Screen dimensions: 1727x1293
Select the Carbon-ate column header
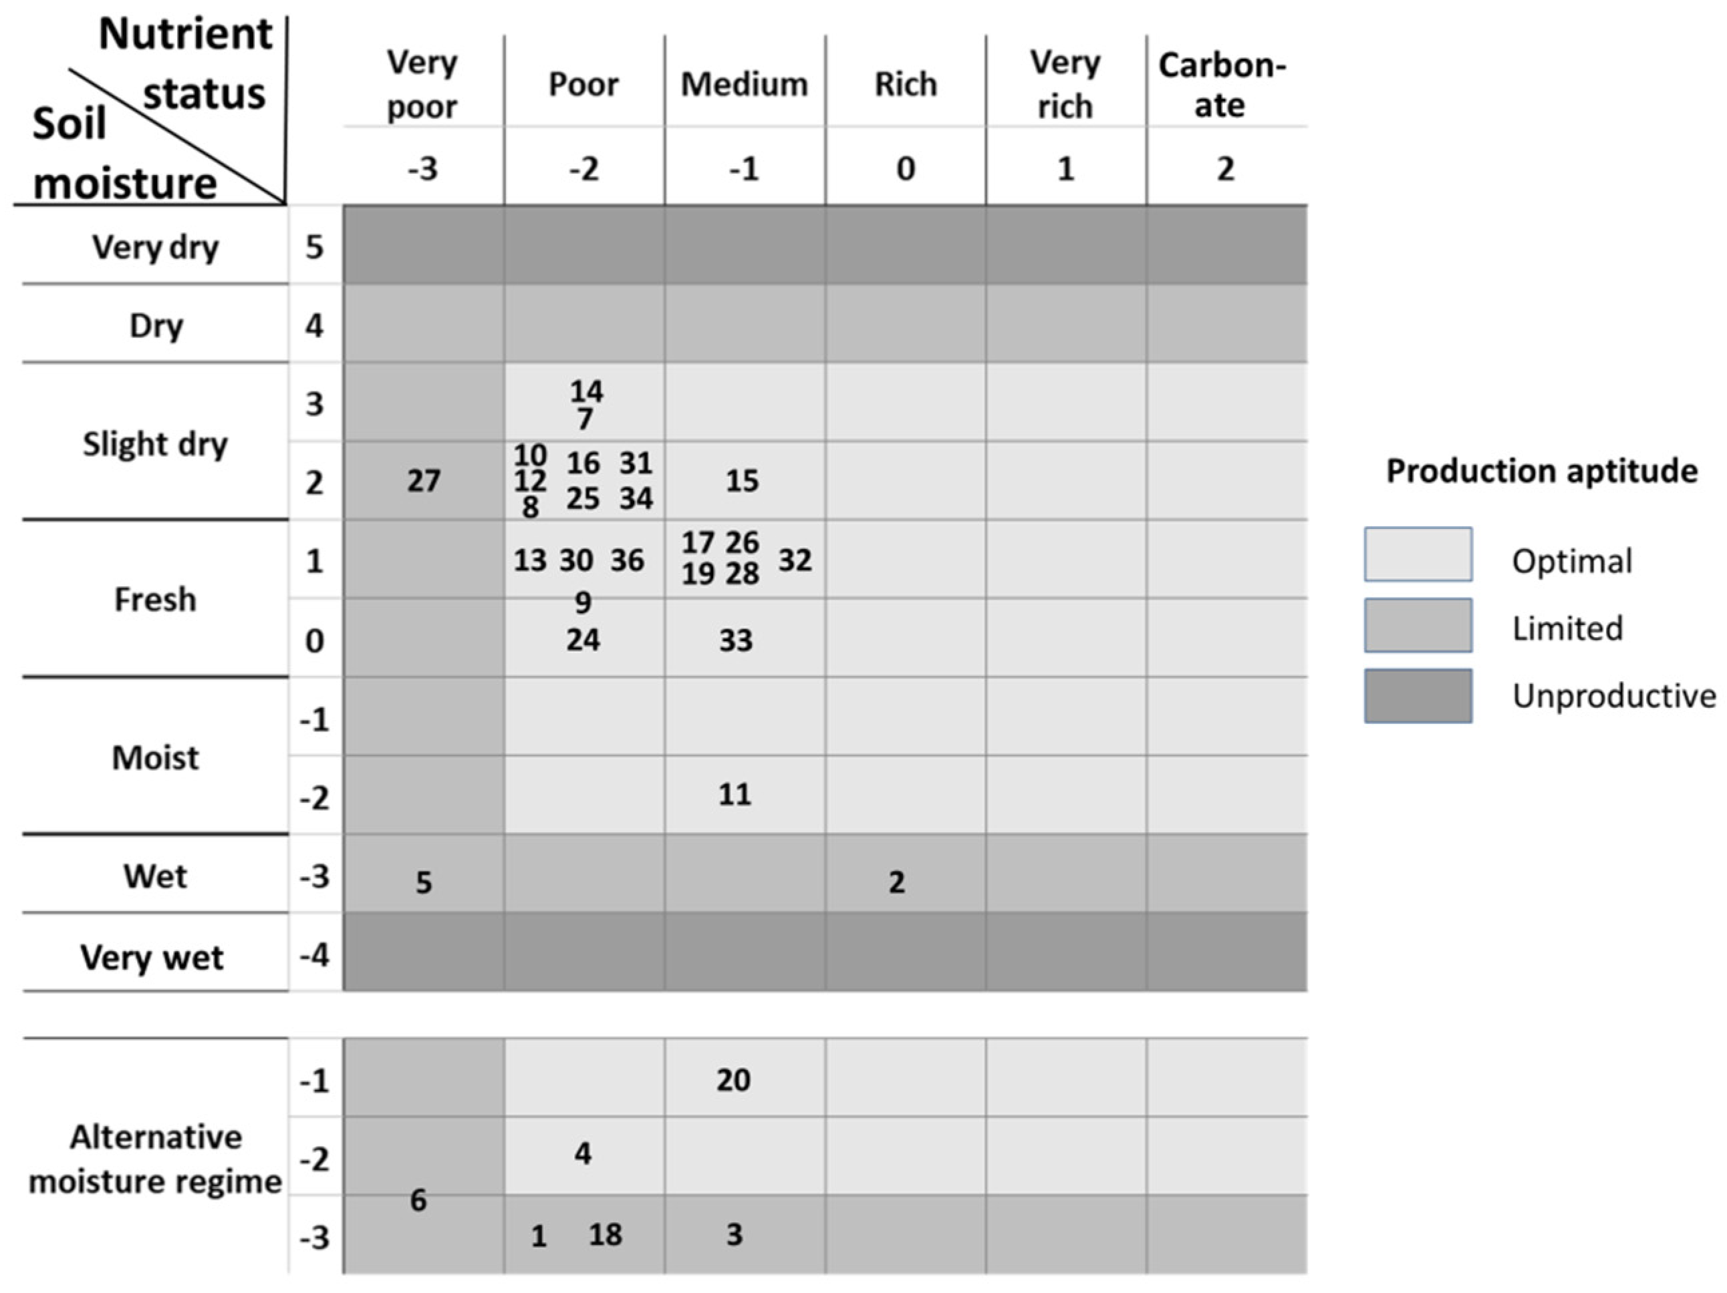click(x=1221, y=84)
